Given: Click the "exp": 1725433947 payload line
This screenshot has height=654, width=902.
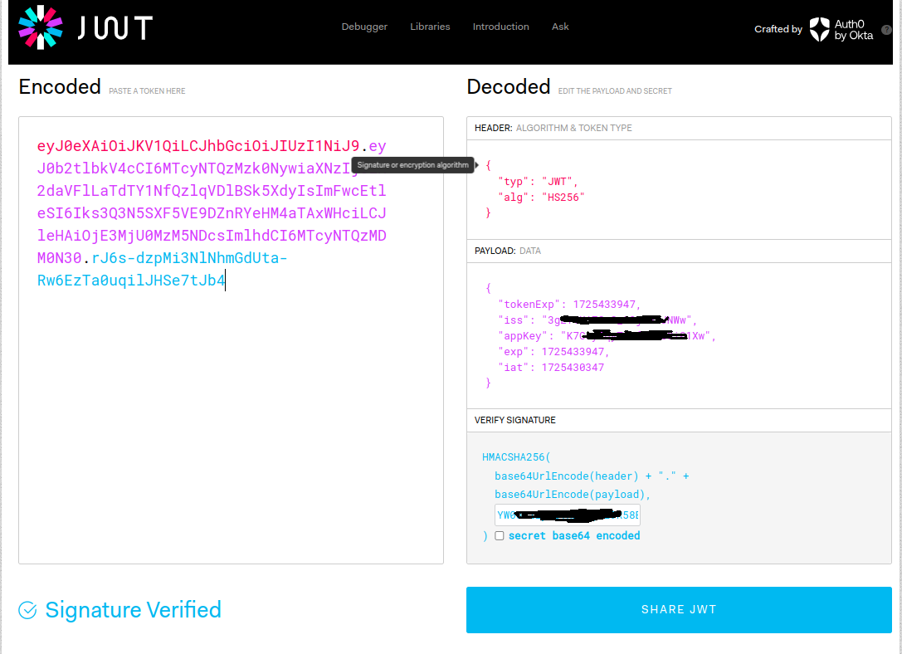Looking at the screenshot, I should 553,351.
